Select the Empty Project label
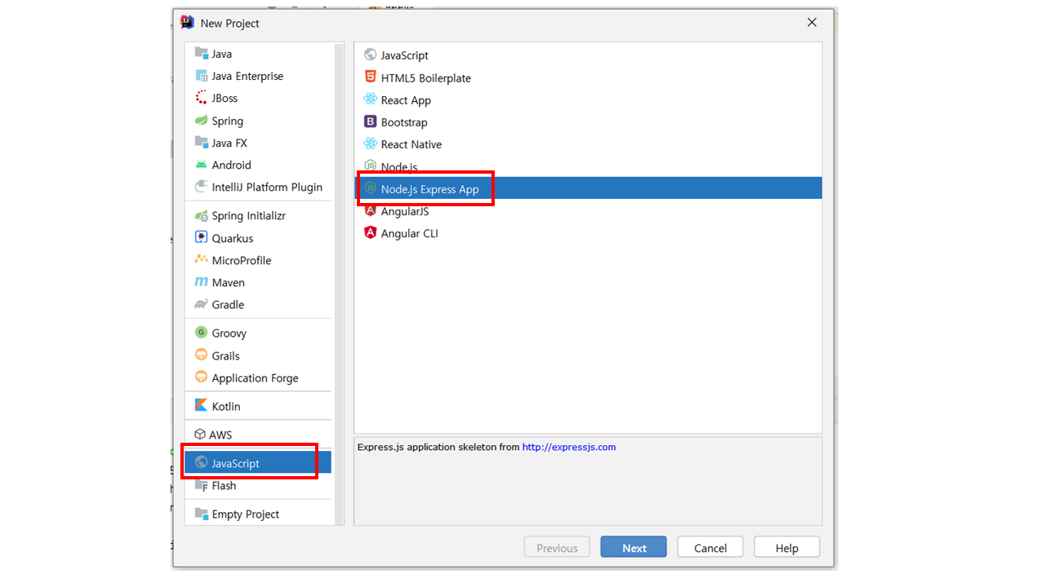The image size is (1045, 587). 246,514
